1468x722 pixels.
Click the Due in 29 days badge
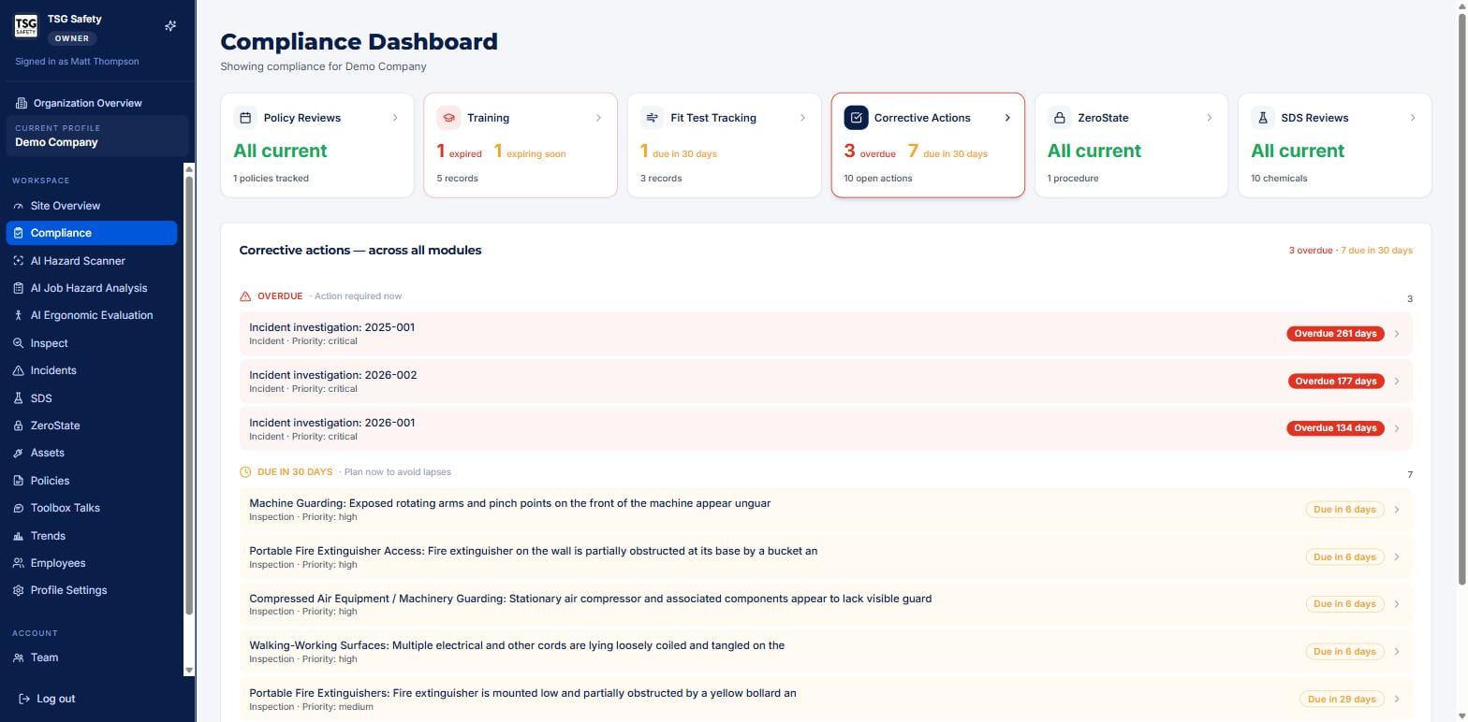[1342, 700]
